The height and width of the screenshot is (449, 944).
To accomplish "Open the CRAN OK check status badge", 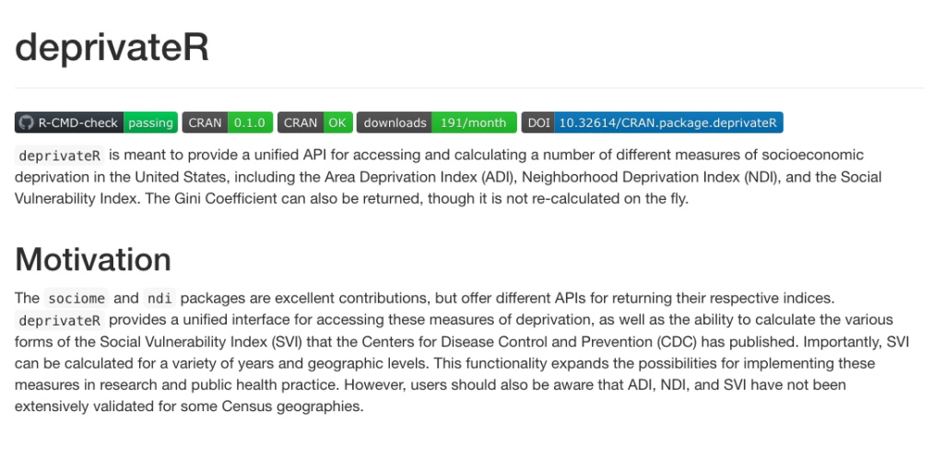I will tap(315, 123).
